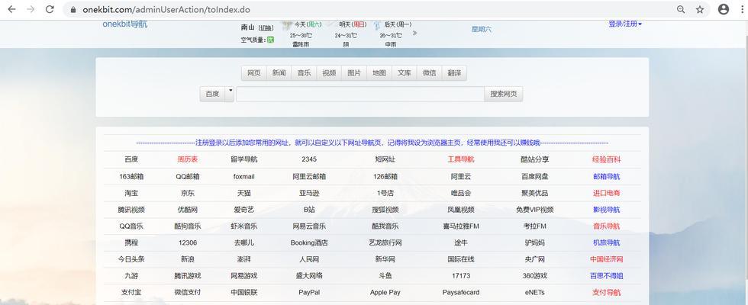Open the onekbit导航 home link
Image resolution: width=748 pixels, height=305 pixels.
coord(125,24)
